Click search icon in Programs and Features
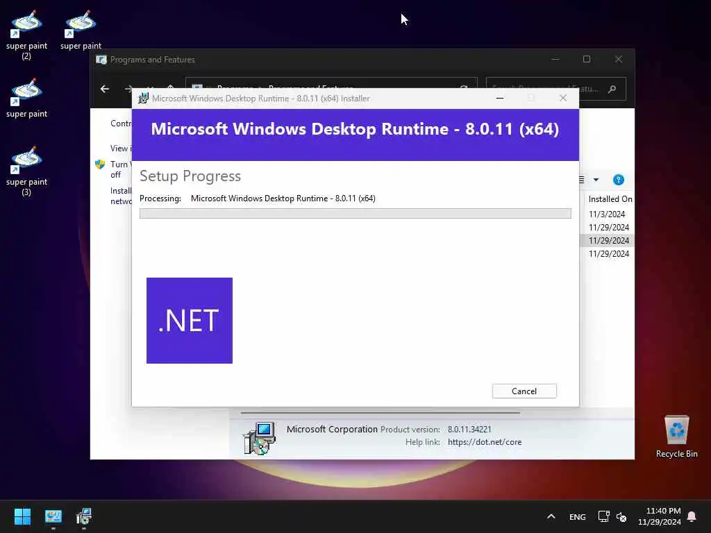Screen dimensions: 711x533 (x=612, y=89)
